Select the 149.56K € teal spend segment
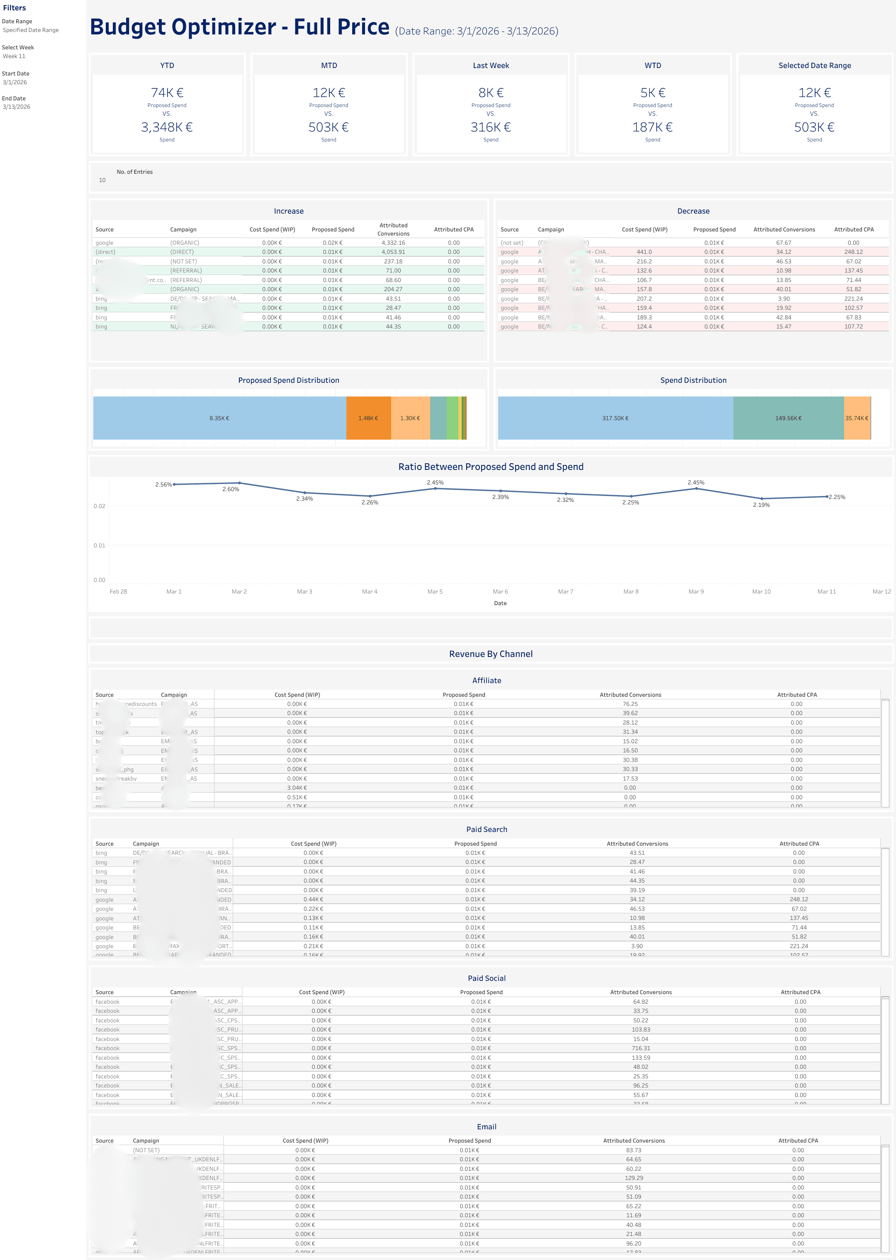This screenshot has height=1260, width=896. [x=788, y=418]
